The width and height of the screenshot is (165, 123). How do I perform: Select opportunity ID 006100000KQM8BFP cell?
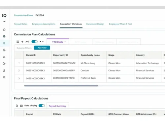point(65,71)
